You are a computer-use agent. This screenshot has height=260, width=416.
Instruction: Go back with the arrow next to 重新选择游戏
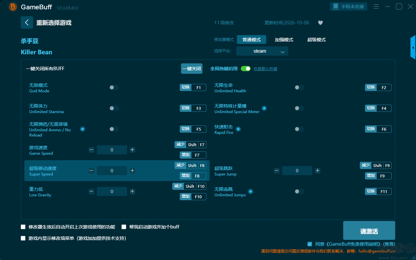click(27, 22)
